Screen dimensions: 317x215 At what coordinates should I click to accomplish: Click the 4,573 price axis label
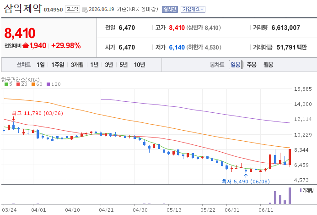click(x=301, y=180)
